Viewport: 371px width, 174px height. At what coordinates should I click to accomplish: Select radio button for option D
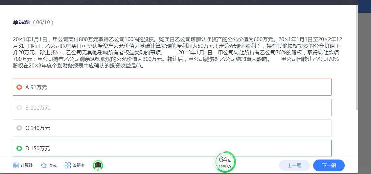pyautogui.click(x=19, y=148)
